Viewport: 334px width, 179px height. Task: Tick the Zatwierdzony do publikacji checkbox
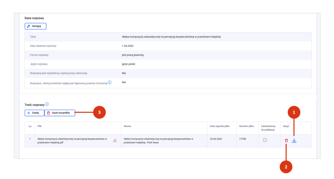coord(265,140)
